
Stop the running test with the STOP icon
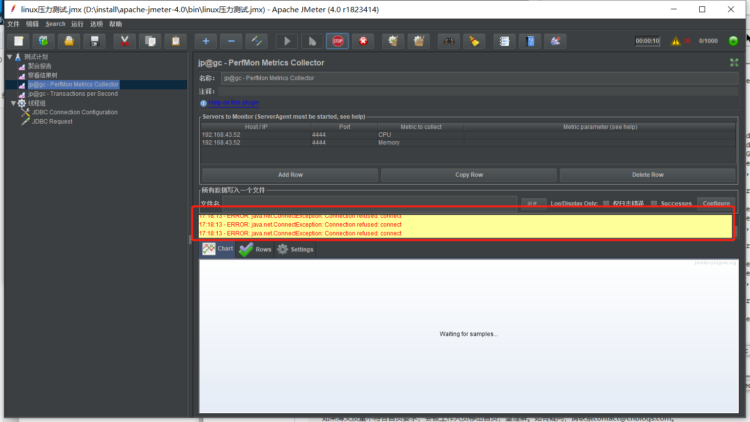[x=338, y=41]
